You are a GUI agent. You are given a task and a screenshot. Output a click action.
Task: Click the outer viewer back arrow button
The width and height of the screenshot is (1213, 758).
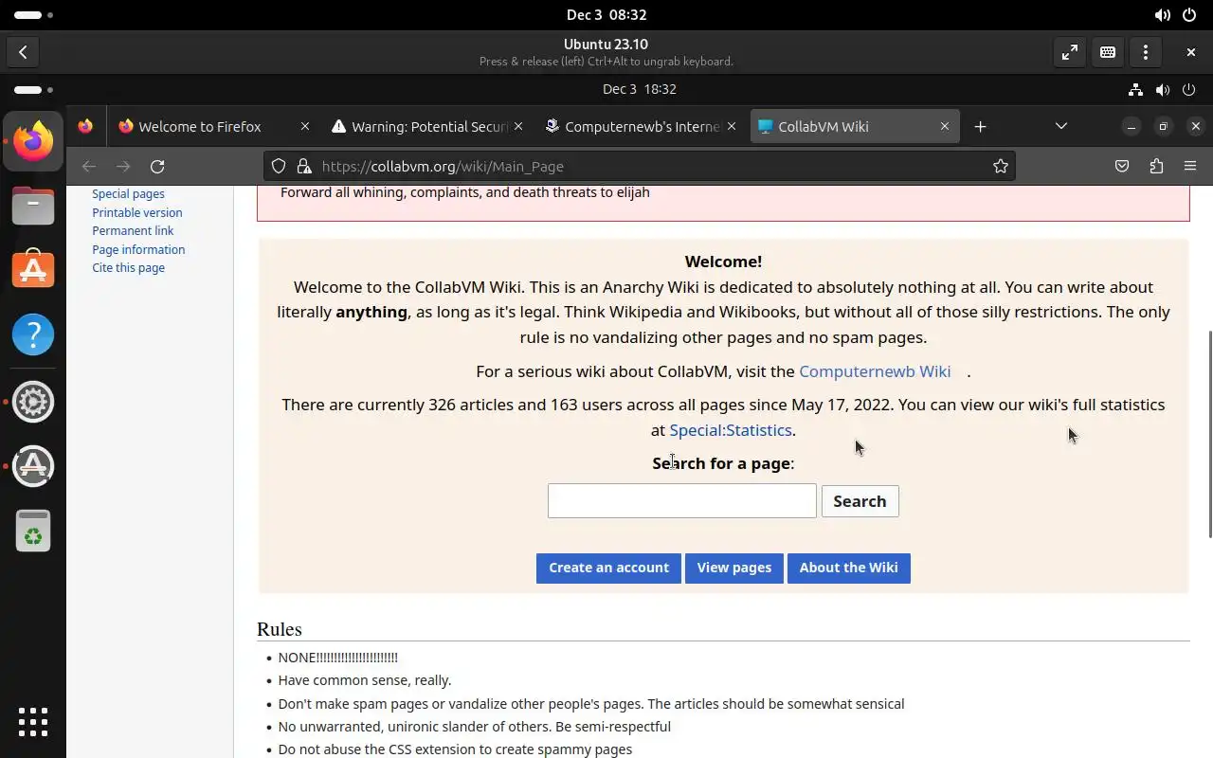23,52
